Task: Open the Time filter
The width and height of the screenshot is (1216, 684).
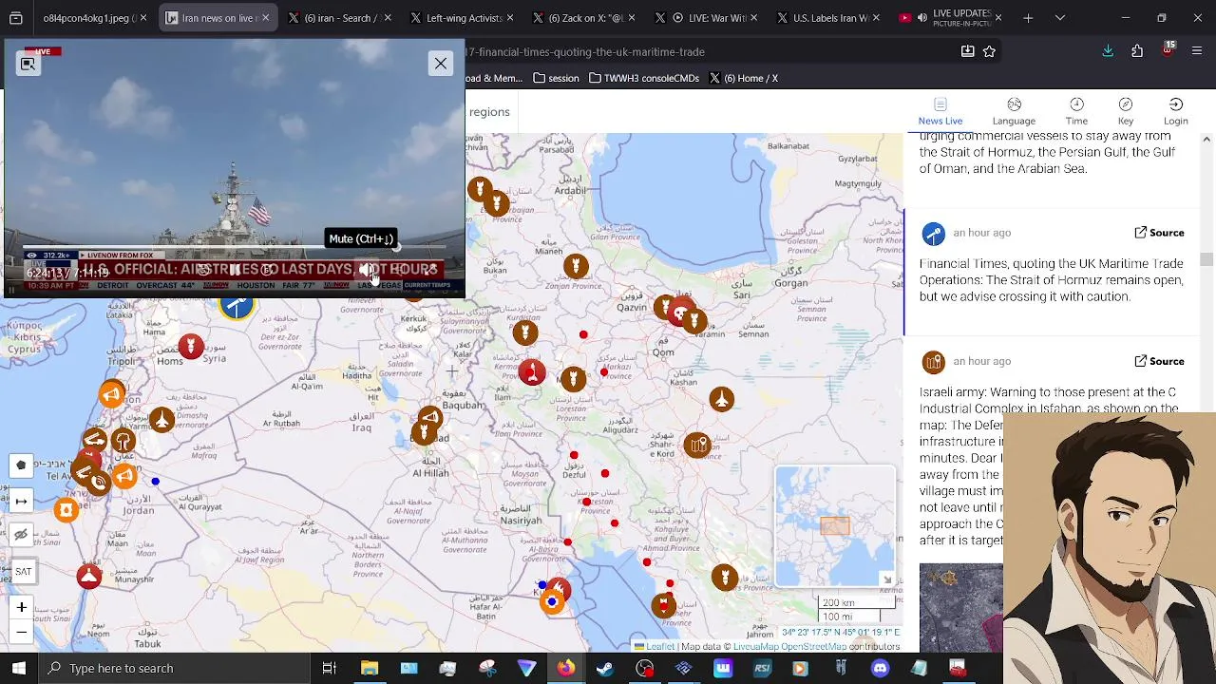Action: tap(1076, 111)
